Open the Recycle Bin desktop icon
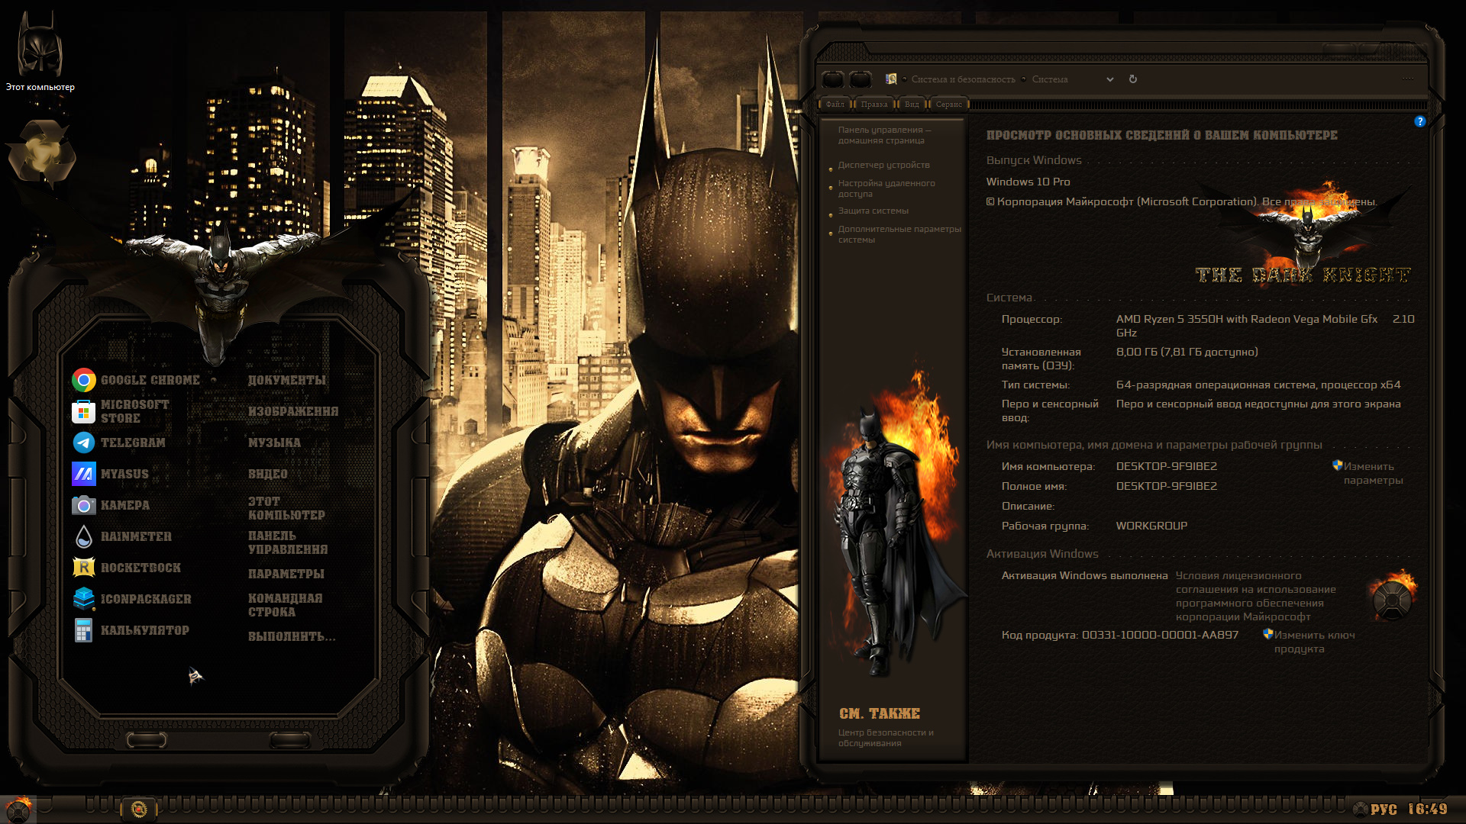This screenshot has height=824, width=1466. pos(42,153)
